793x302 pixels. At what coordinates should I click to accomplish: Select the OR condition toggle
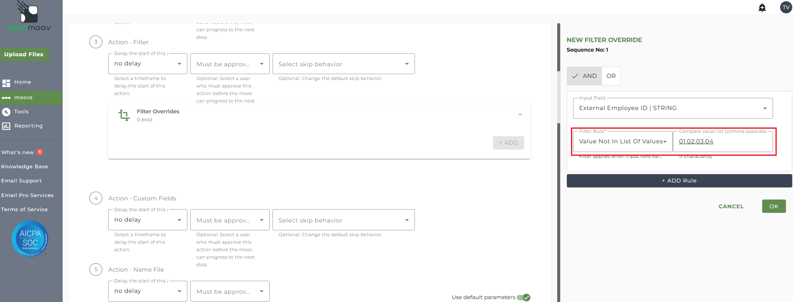[x=611, y=76]
